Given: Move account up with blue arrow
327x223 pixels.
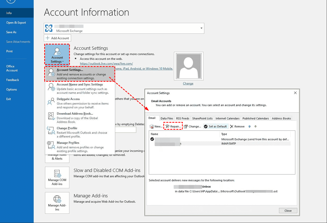Looking at the screenshot, I should click(249, 126).
